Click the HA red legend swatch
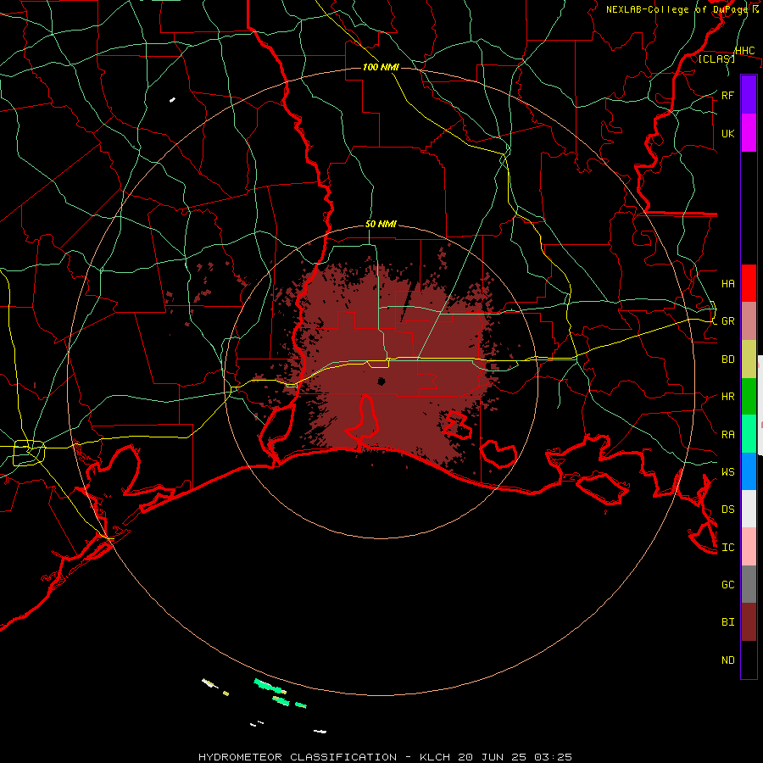Screen dimensions: 763x763 [x=749, y=283]
